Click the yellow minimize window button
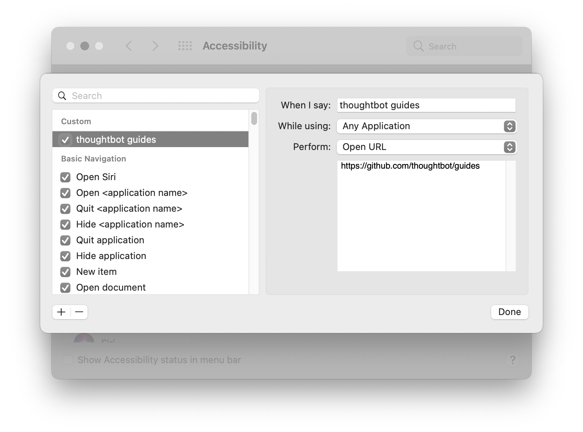The image size is (583, 432). 85,46
